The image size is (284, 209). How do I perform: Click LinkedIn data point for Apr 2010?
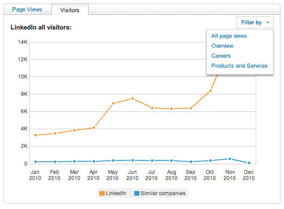click(x=94, y=128)
